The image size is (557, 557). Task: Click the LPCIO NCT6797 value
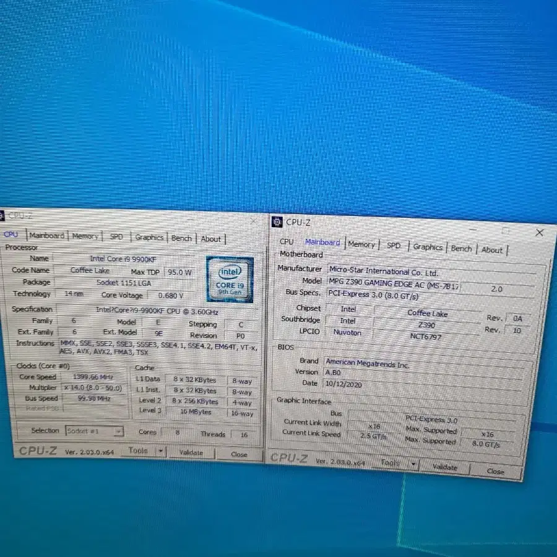(426, 337)
